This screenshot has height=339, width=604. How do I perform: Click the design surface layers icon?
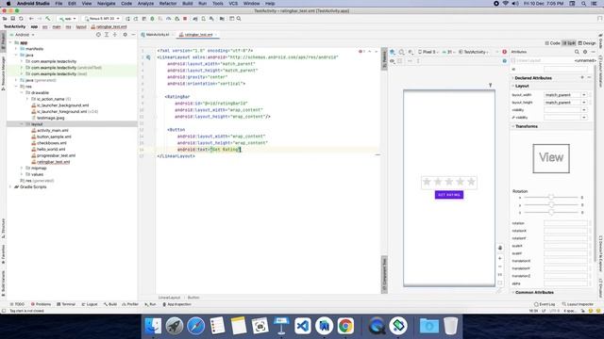pos(393,52)
